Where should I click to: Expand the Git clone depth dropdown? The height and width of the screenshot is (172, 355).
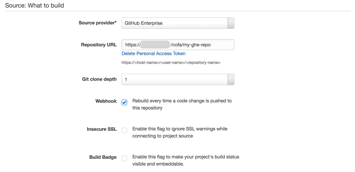(x=174, y=79)
